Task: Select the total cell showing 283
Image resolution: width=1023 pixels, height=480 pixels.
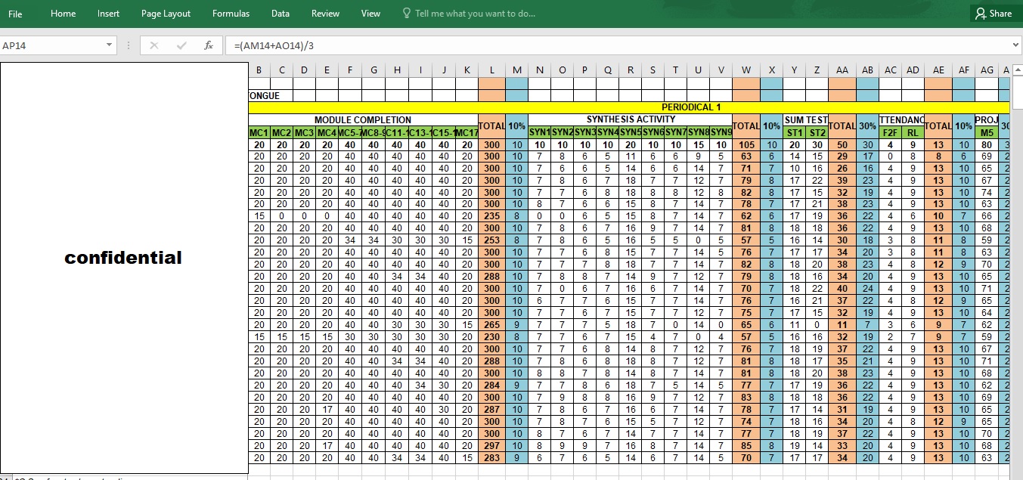Action: pos(491,457)
